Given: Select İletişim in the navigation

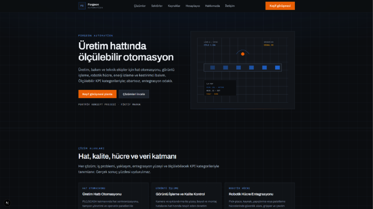Looking at the screenshot, I should tap(230, 6).
